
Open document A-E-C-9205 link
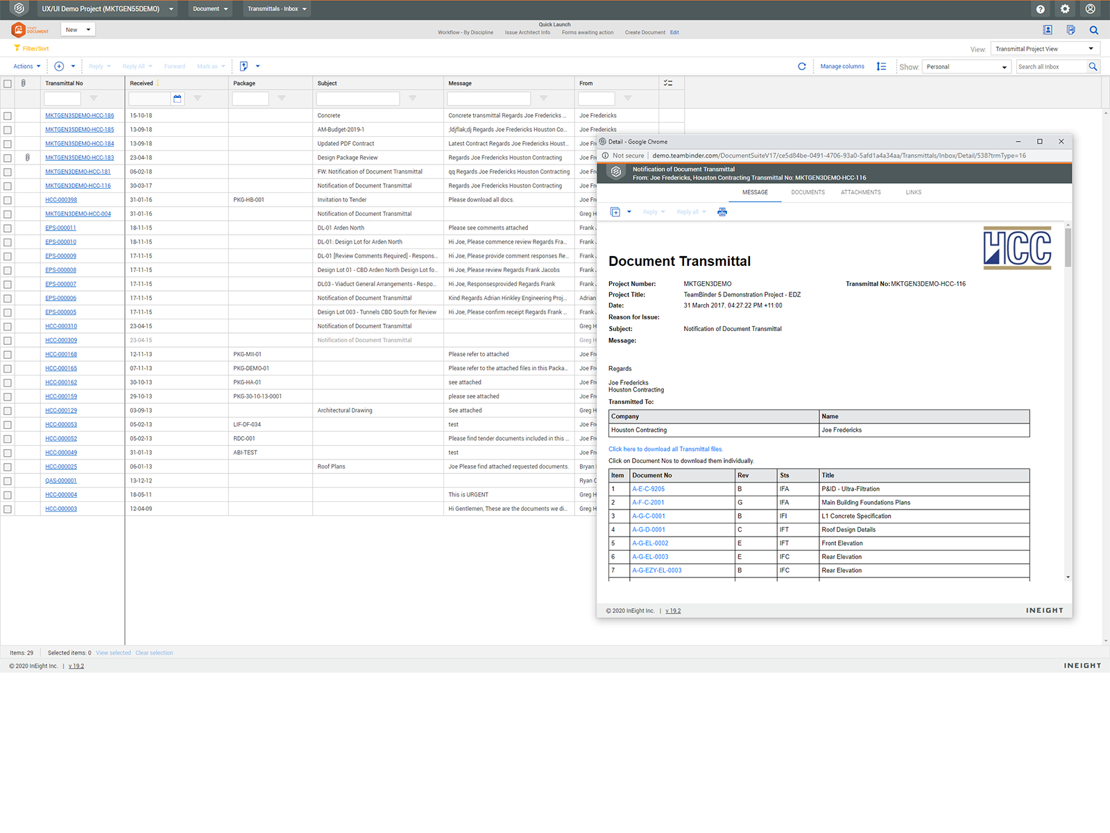click(648, 489)
